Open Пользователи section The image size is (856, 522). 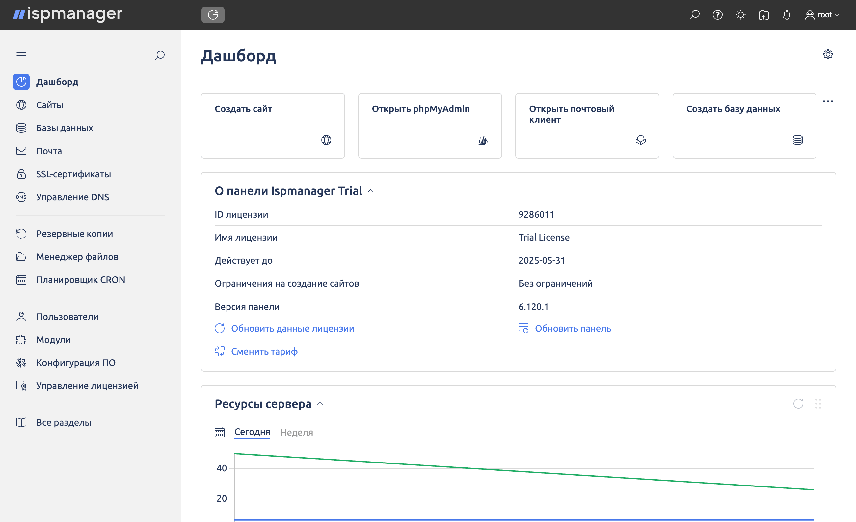(67, 317)
